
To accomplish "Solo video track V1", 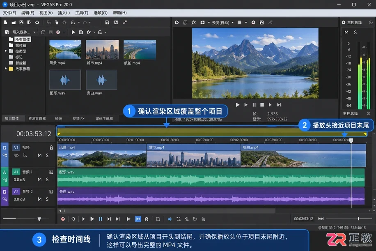I will 47,156.
